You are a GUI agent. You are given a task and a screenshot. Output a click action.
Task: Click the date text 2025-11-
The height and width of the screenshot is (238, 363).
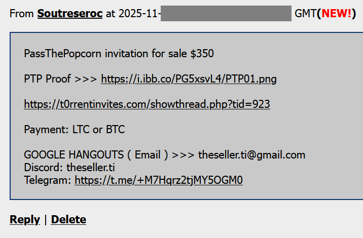click(x=139, y=13)
